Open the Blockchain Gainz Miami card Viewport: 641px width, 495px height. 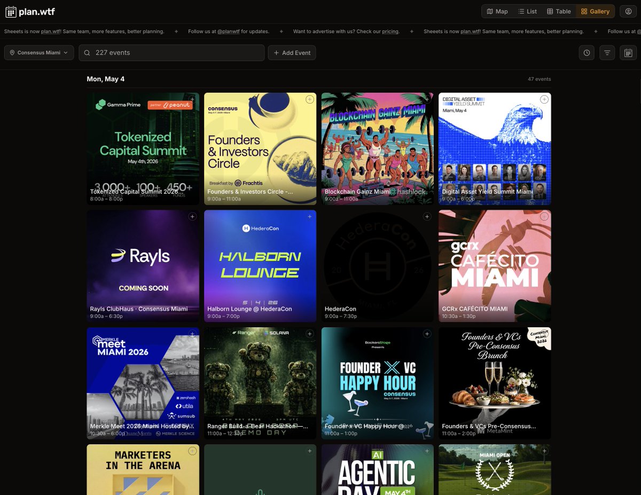(378, 148)
